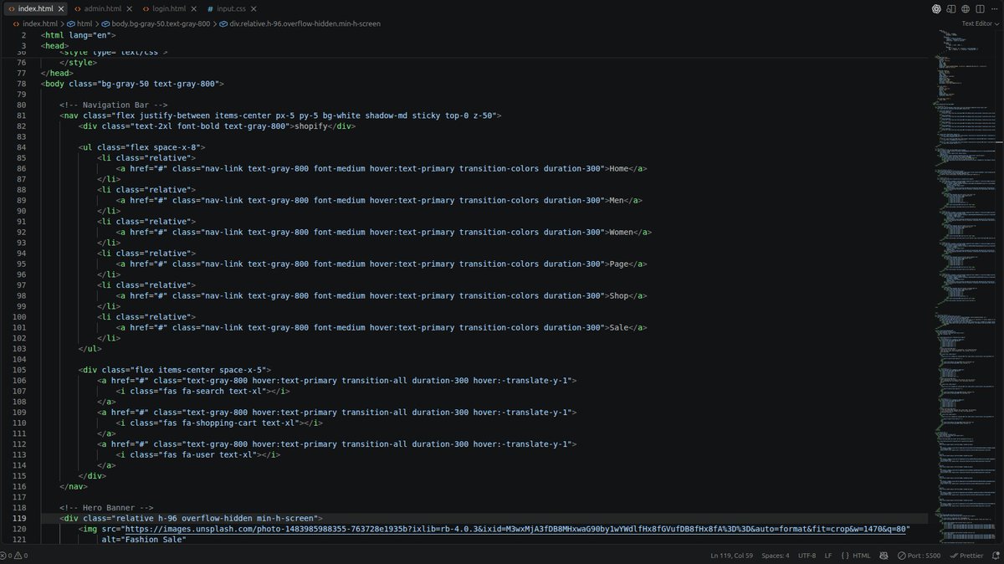Click body class line 78
Image resolution: width=1004 pixels, height=564 pixels.
click(x=132, y=84)
